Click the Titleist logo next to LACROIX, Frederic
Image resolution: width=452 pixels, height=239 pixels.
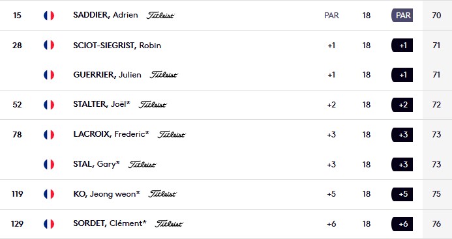172,134
